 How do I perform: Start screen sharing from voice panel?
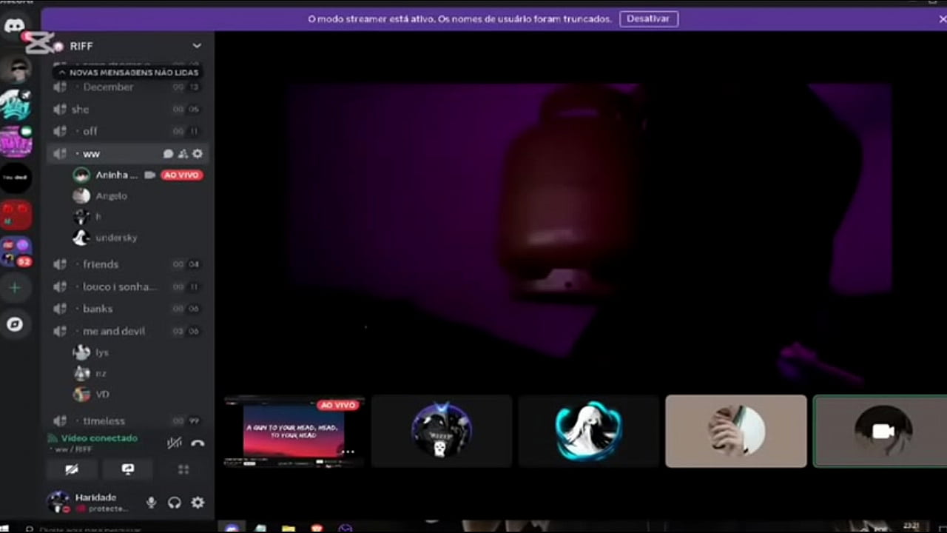coord(127,469)
